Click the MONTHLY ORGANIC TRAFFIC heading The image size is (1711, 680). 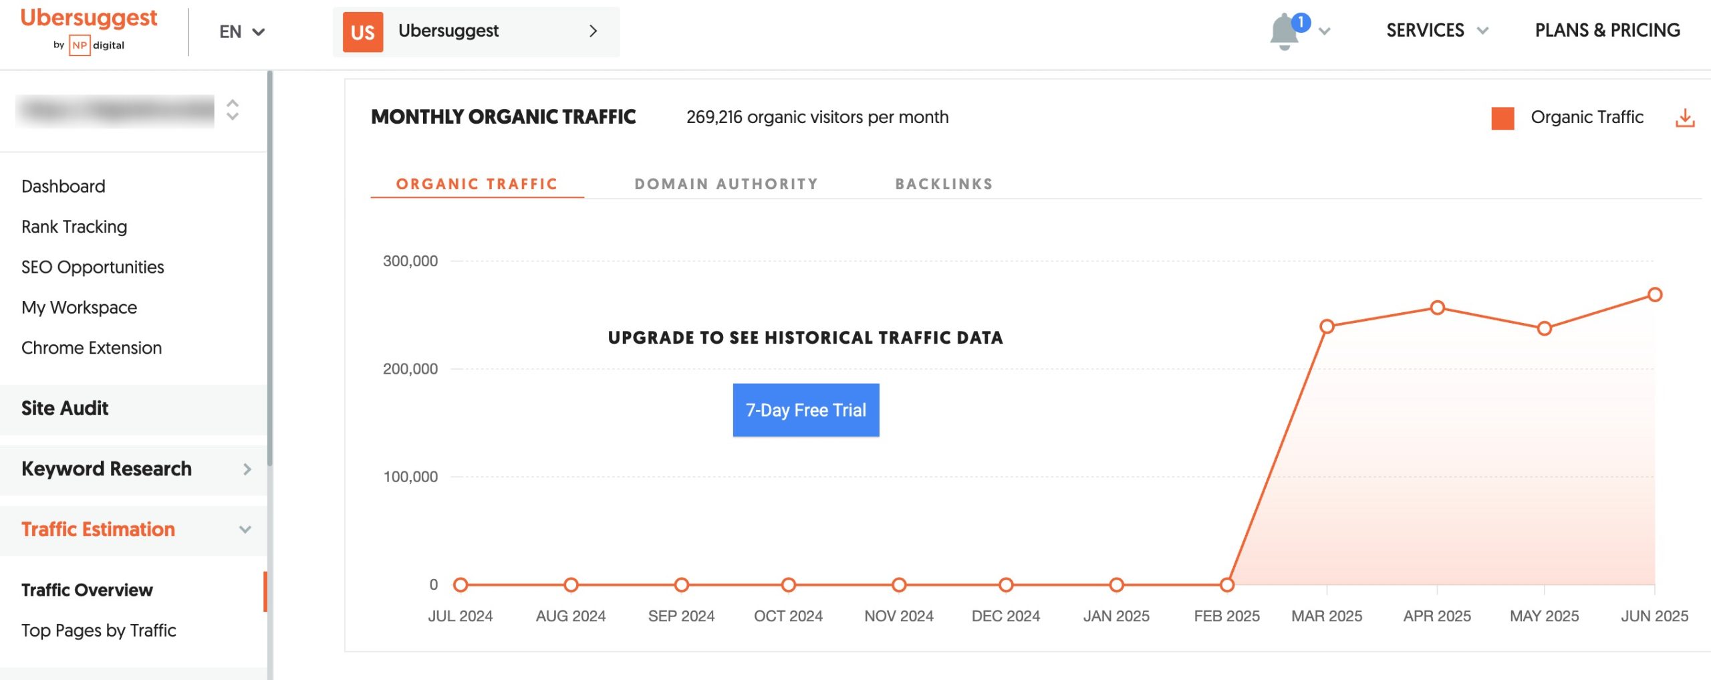coord(503,117)
